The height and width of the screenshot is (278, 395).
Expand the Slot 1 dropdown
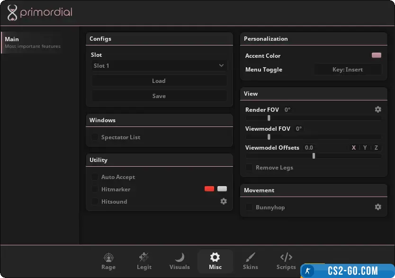click(159, 66)
